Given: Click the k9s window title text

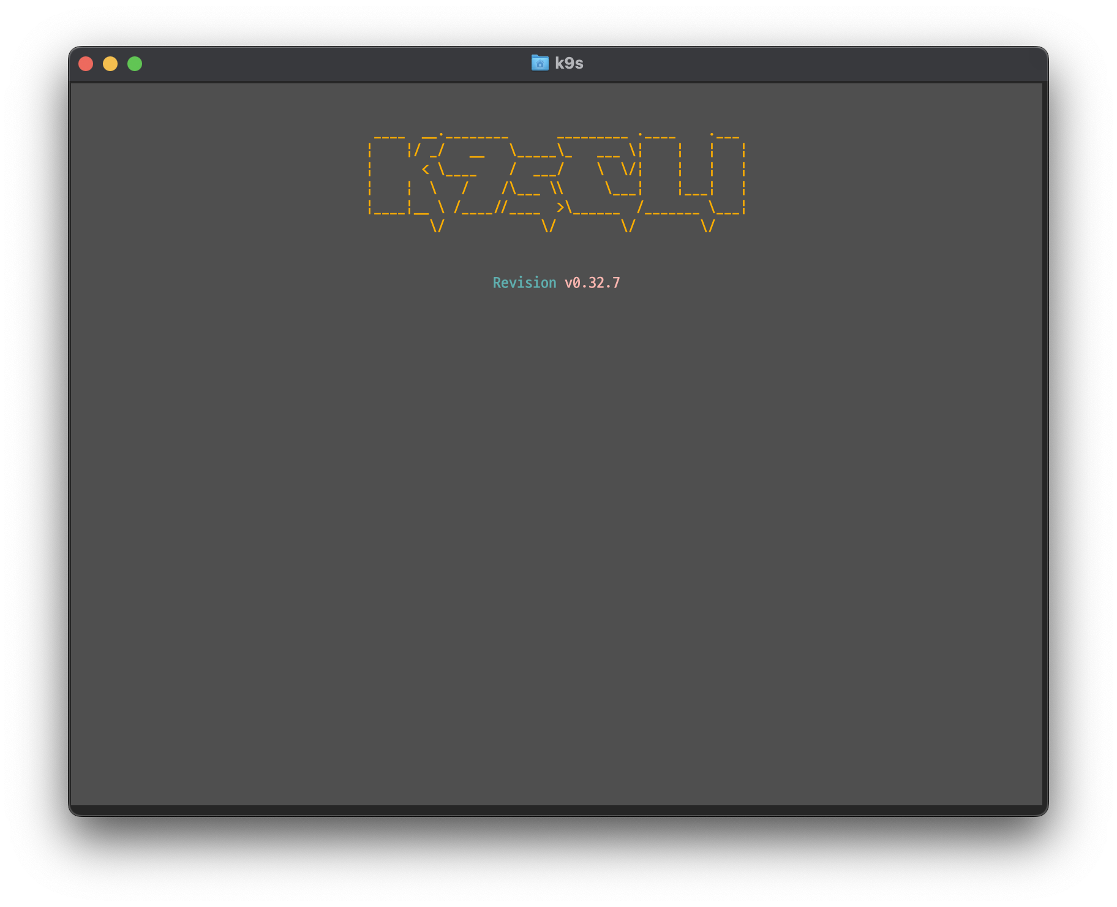Looking at the screenshot, I should (x=569, y=63).
